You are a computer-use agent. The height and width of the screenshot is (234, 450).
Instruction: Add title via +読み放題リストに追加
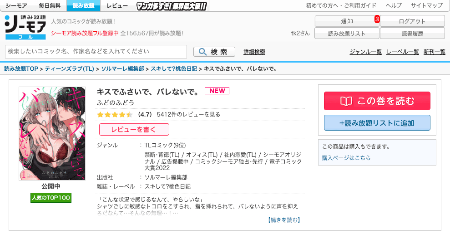[x=377, y=123]
